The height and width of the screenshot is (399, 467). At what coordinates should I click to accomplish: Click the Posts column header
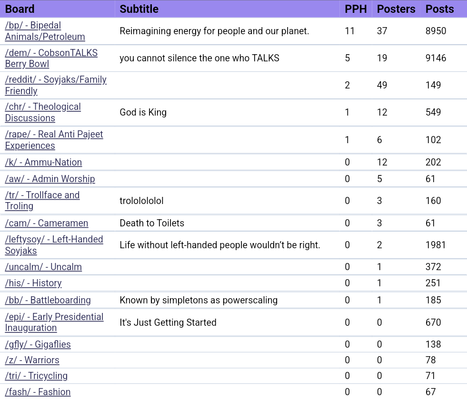pyautogui.click(x=439, y=9)
